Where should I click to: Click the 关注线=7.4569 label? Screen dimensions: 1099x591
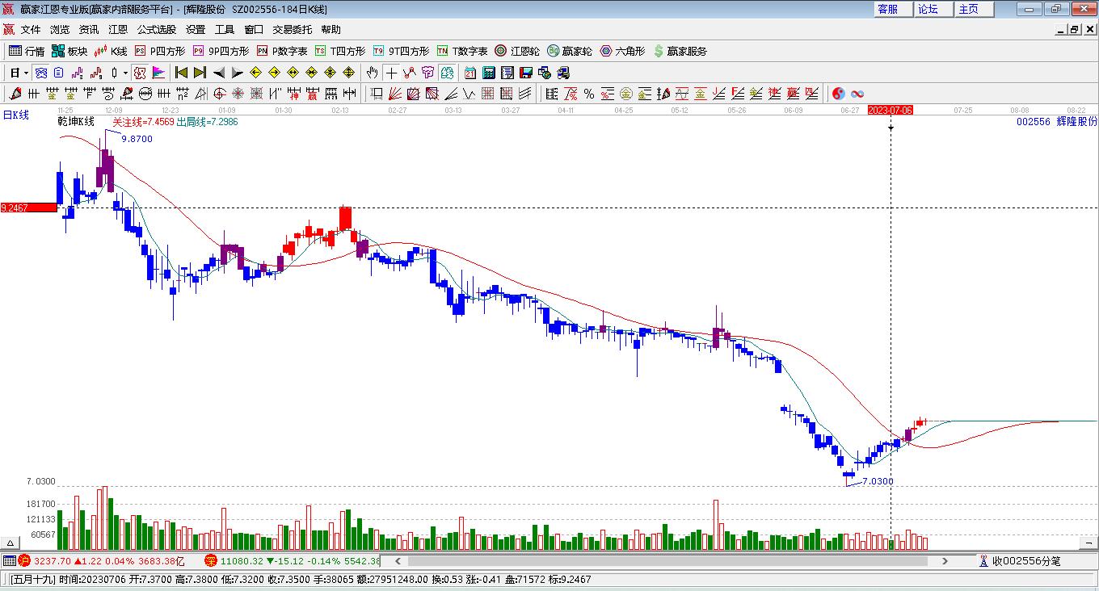tap(143, 122)
